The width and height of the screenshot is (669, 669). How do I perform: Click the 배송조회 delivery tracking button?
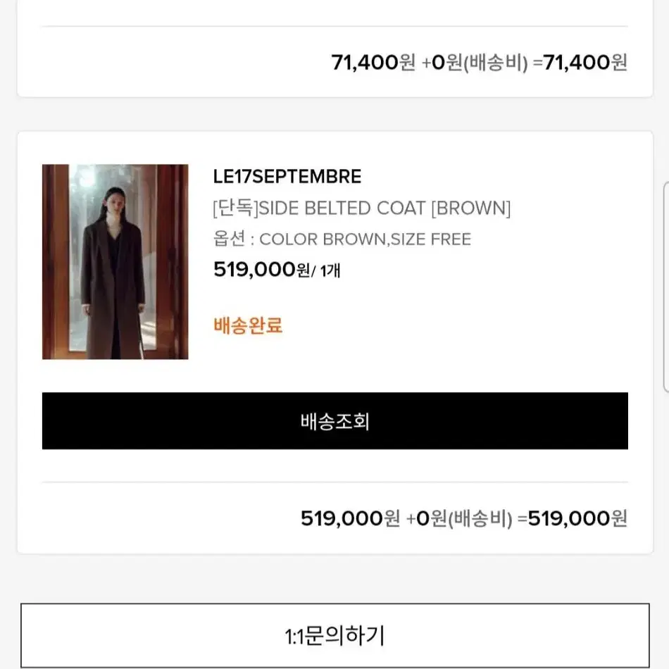(335, 420)
